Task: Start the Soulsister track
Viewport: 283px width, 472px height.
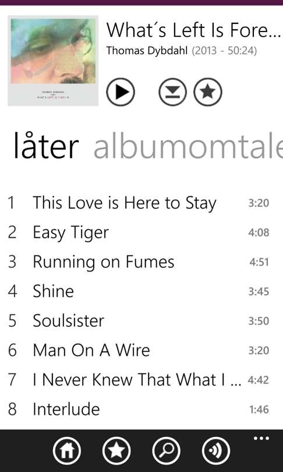Action: tap(139, 321)
